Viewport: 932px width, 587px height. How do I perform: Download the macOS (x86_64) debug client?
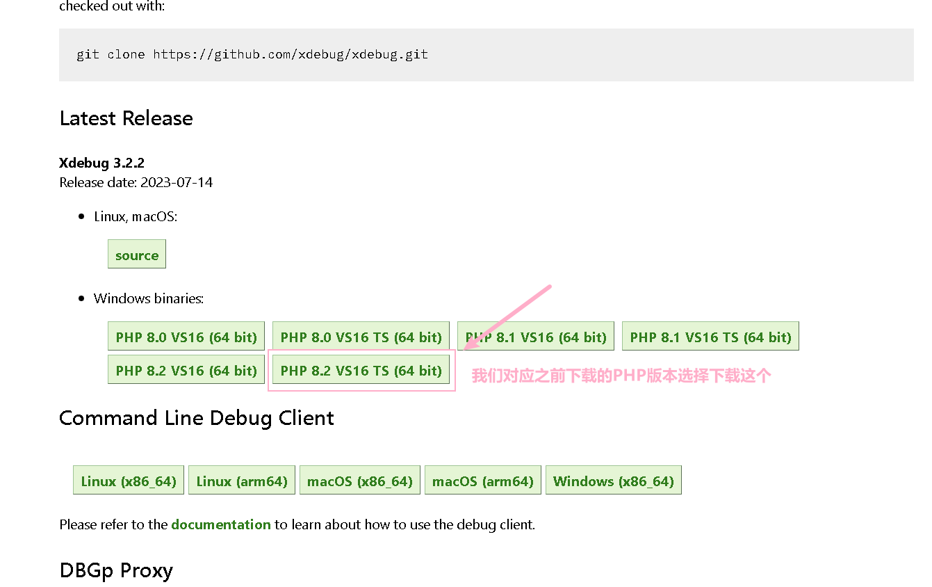pos(359,480)
